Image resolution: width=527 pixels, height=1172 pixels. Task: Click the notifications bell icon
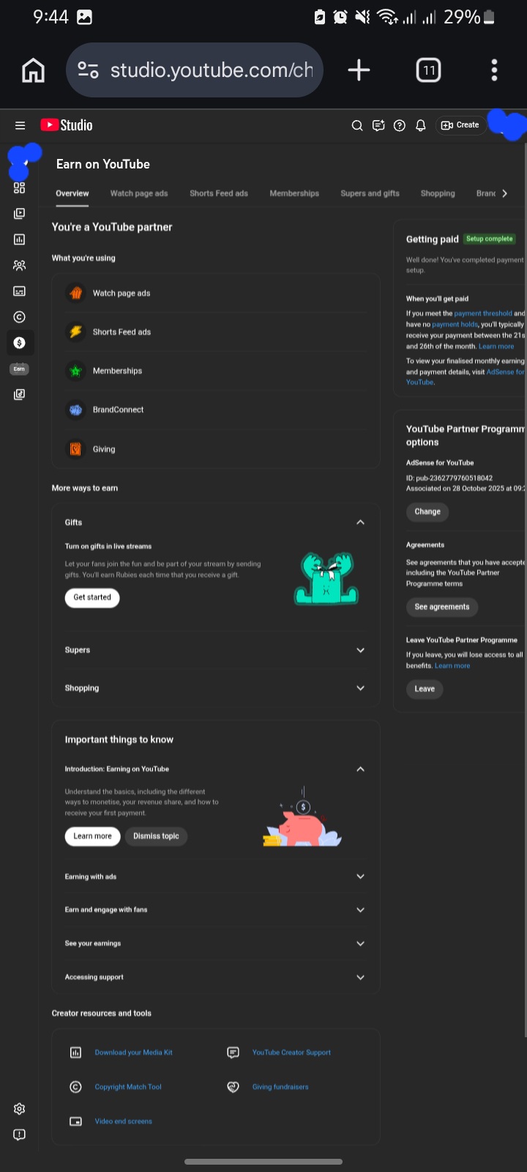pos(420,125)
